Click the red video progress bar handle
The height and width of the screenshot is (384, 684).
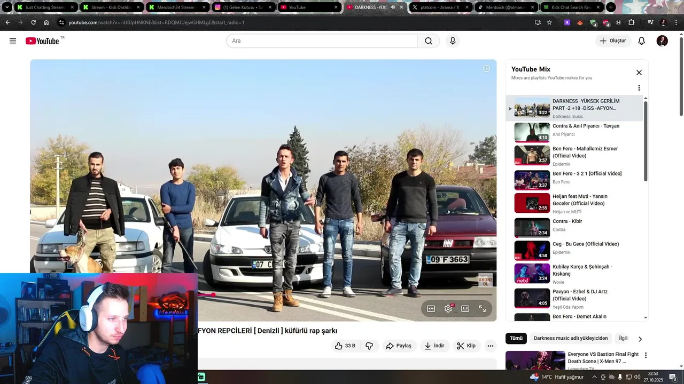coord(213,294)
